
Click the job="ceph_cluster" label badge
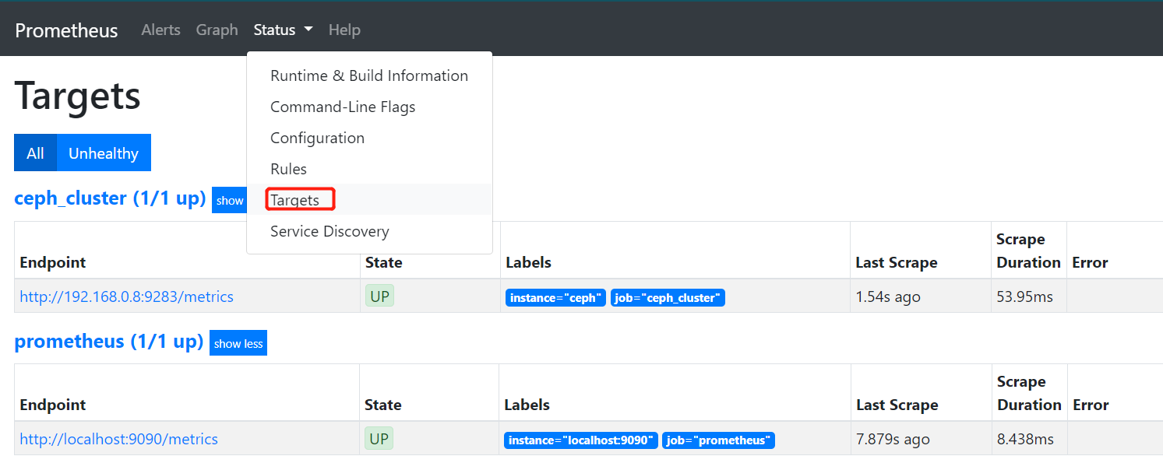coord(668,298)
